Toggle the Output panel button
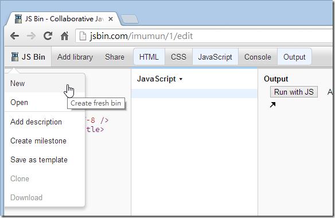Viewport: 335px width, 218px height. coord(294,57)
